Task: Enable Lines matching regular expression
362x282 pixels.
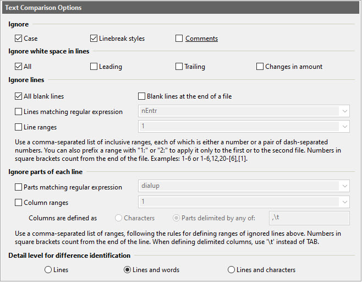Action: point(19,112)
